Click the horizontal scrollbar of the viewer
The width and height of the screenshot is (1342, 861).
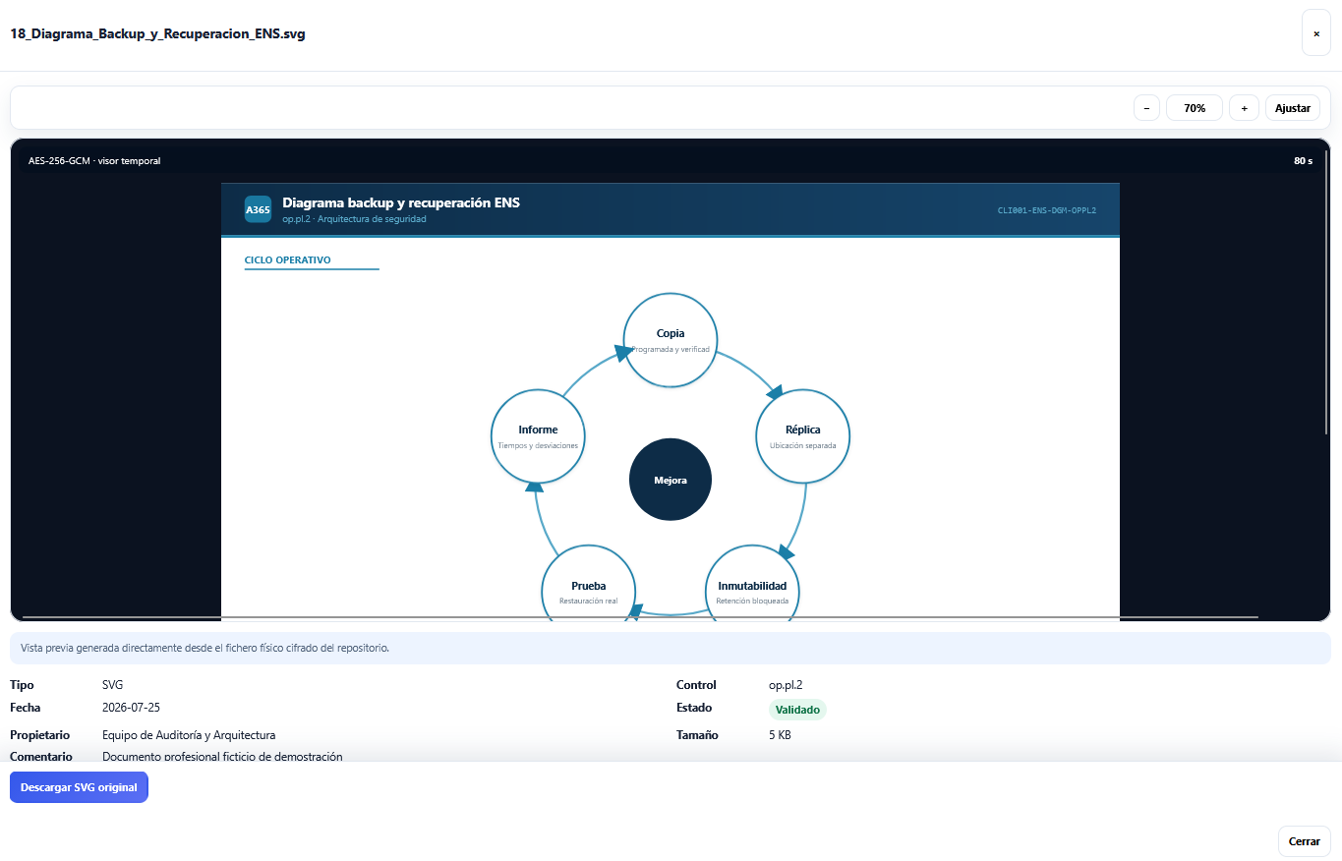[639, 617]
